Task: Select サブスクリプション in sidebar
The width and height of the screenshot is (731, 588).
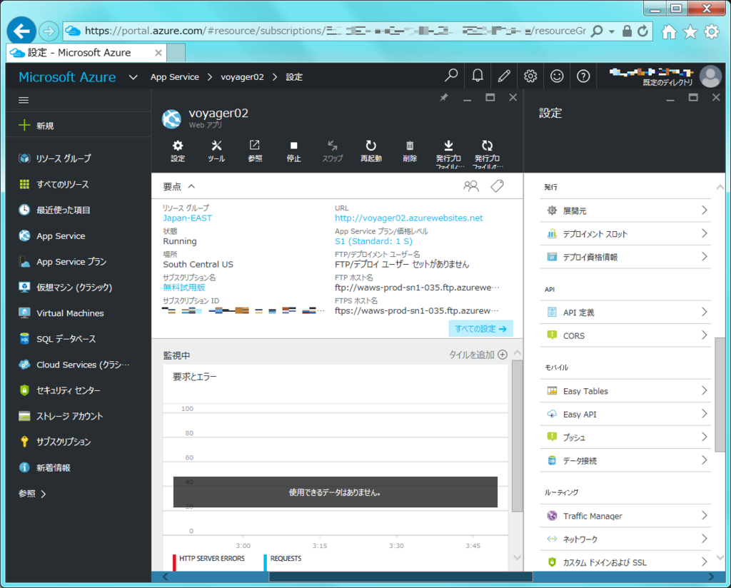Action: click(79, 442)
